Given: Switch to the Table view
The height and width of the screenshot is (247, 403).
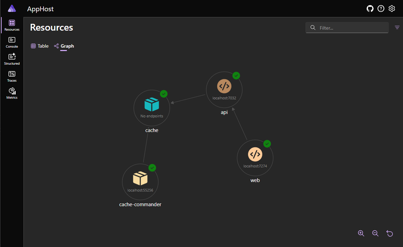Looking at the screenshot, I should coord(39,46).
